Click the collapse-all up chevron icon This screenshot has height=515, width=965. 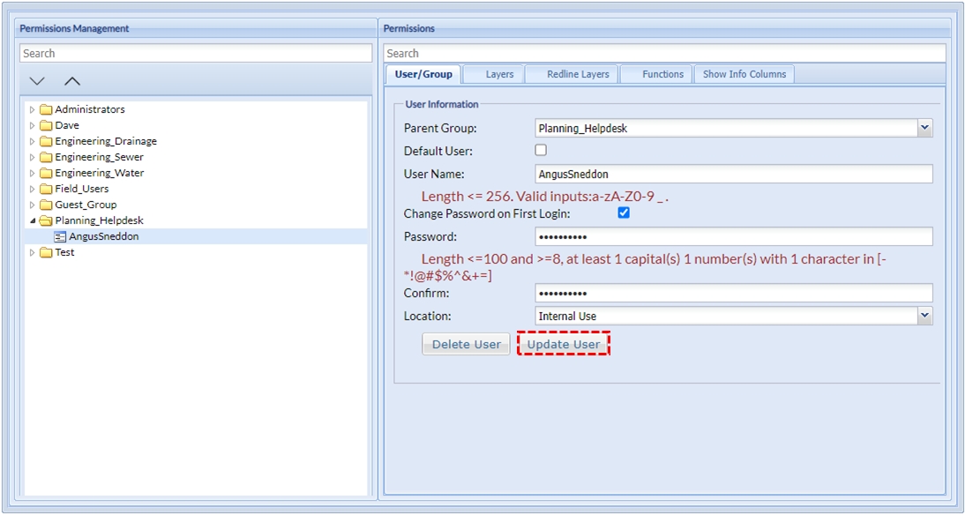72,81
